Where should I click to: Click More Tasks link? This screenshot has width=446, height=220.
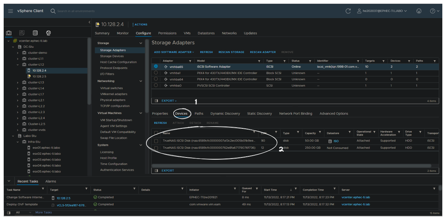click(44, 213)
